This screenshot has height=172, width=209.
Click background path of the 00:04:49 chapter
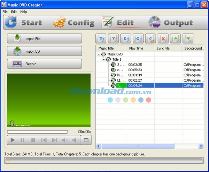(x=193, y=75)
